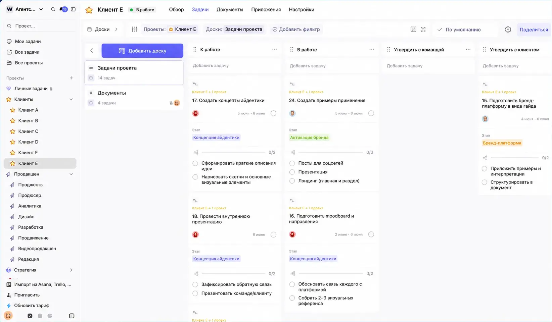Open the grid apps icon at sidebar bottom
This screenshot has height=322, width=552.
(x=72, y=316)
